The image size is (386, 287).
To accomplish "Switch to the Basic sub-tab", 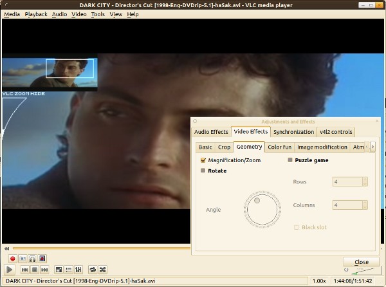I will [x=205, y=147].
